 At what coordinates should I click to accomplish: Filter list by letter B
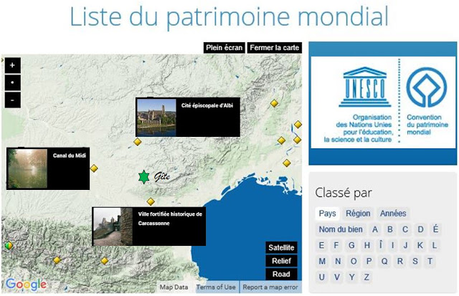(x=390, y=229)
